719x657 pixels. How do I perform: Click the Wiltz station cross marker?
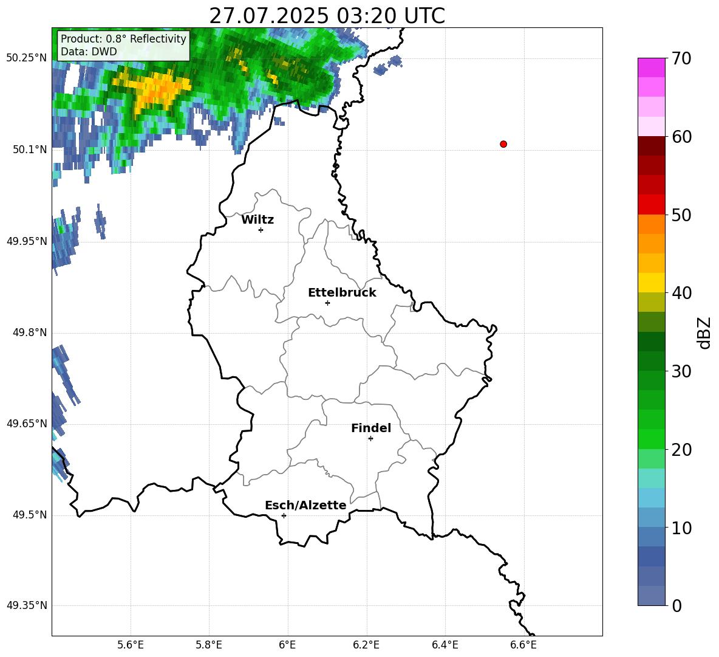(261, 230)
